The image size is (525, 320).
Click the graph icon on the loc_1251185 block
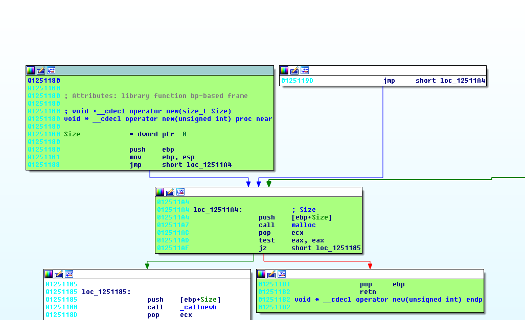(x=69, y=274)
